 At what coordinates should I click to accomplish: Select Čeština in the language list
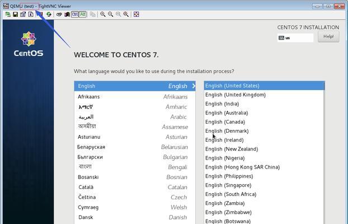click(x=135, y=197)
